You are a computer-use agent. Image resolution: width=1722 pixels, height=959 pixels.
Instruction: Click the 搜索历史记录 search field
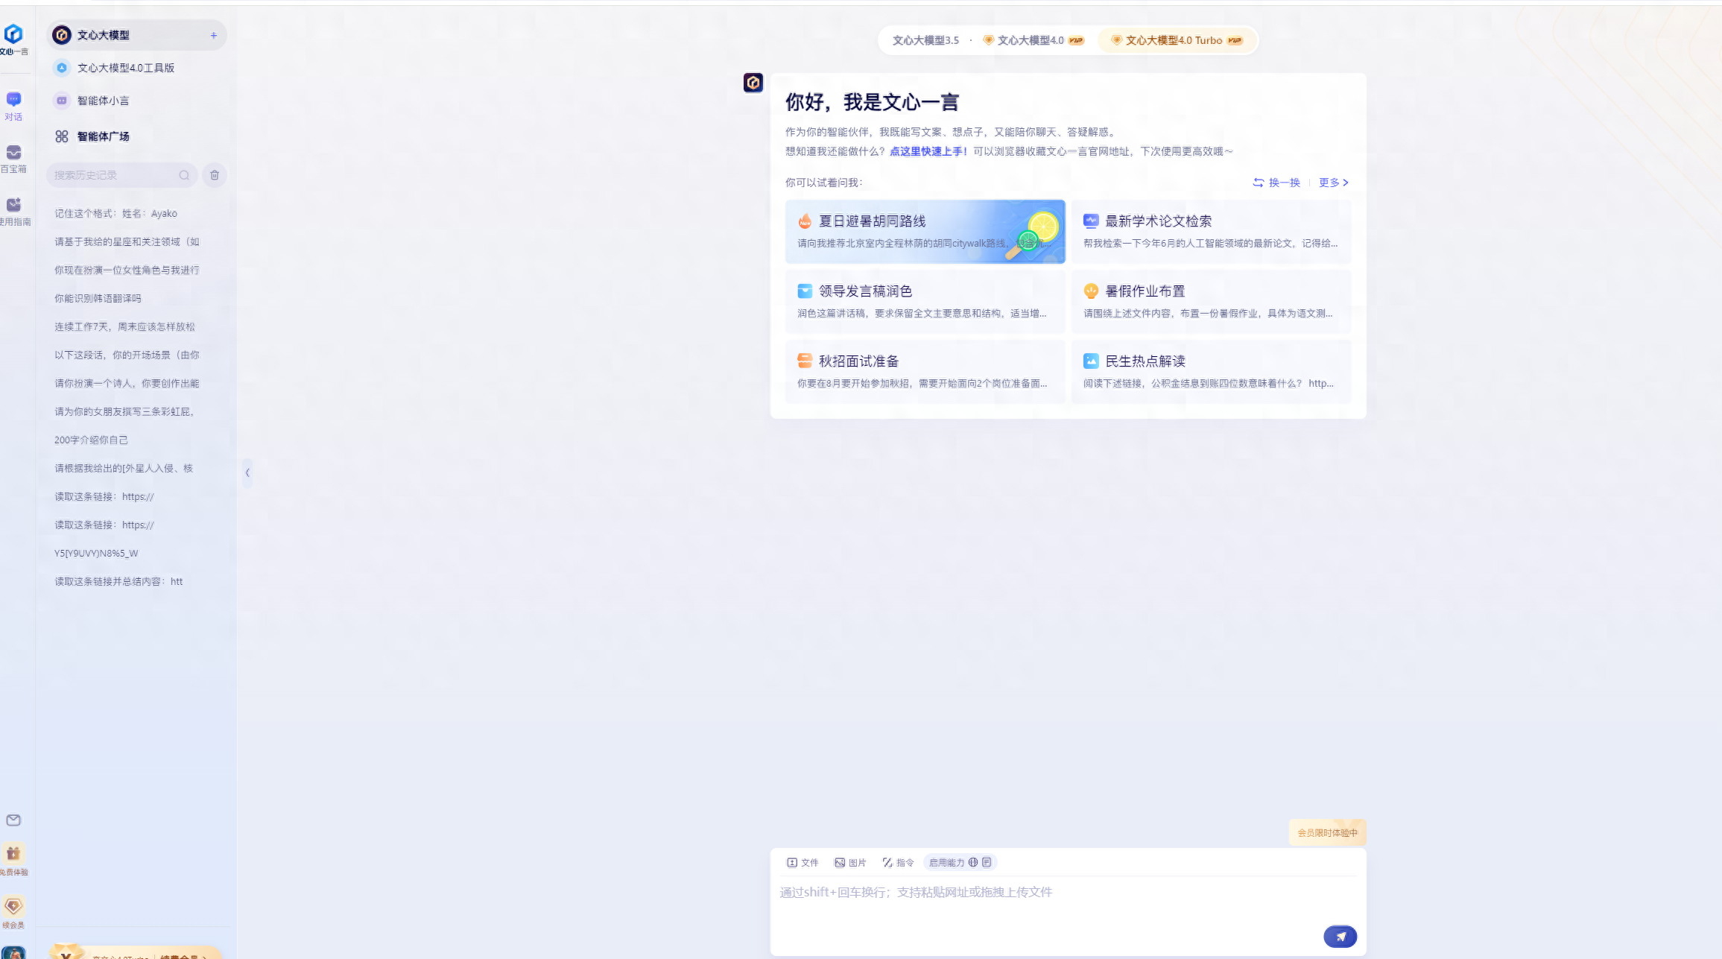[112, 175]
